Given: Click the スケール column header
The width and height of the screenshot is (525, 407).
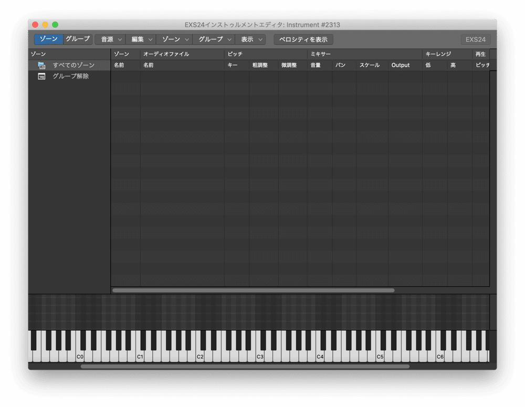Looking at the screenshot, I should (372, 65).
